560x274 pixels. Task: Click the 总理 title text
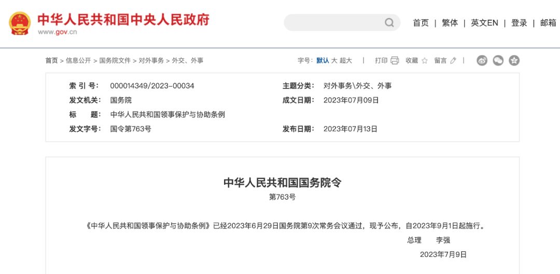(414, 240)
